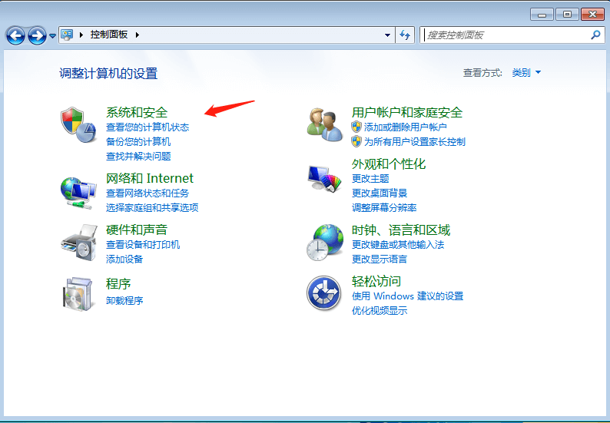Screen dimensions: 610x423
Task: Click the Programs disc box icon
Action: pyautogui.click(x=78, y=293)
